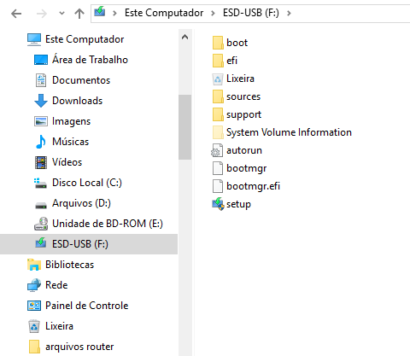The height and width of the screenshot is (356, 410).
Task: Select the Downloads folder in sidebar
Action: (68, 101)
